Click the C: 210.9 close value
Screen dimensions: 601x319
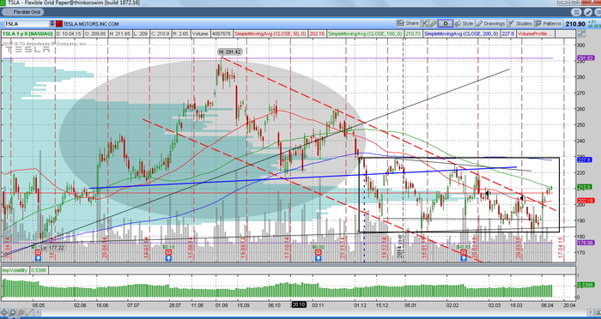pos(161,34)
